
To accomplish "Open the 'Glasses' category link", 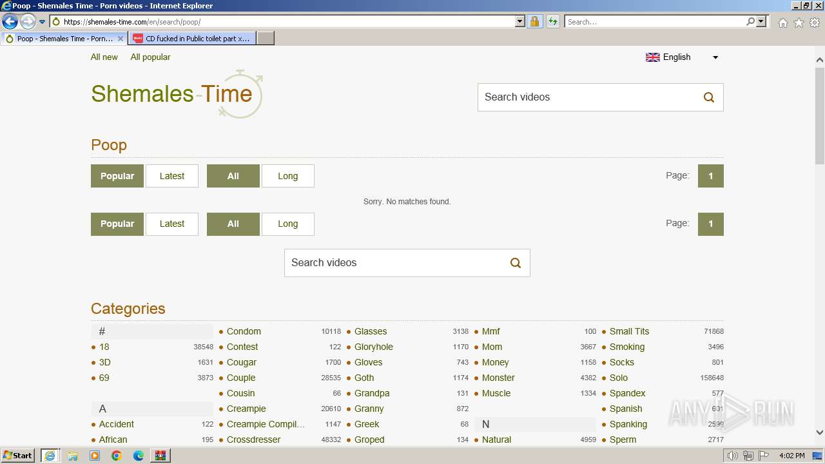I will 371,331.
